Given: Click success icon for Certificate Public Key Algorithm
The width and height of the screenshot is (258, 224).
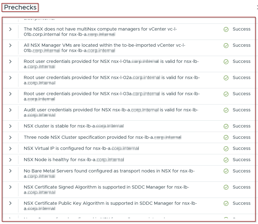Looking at the screenshot, I should [x=226, y=203].
